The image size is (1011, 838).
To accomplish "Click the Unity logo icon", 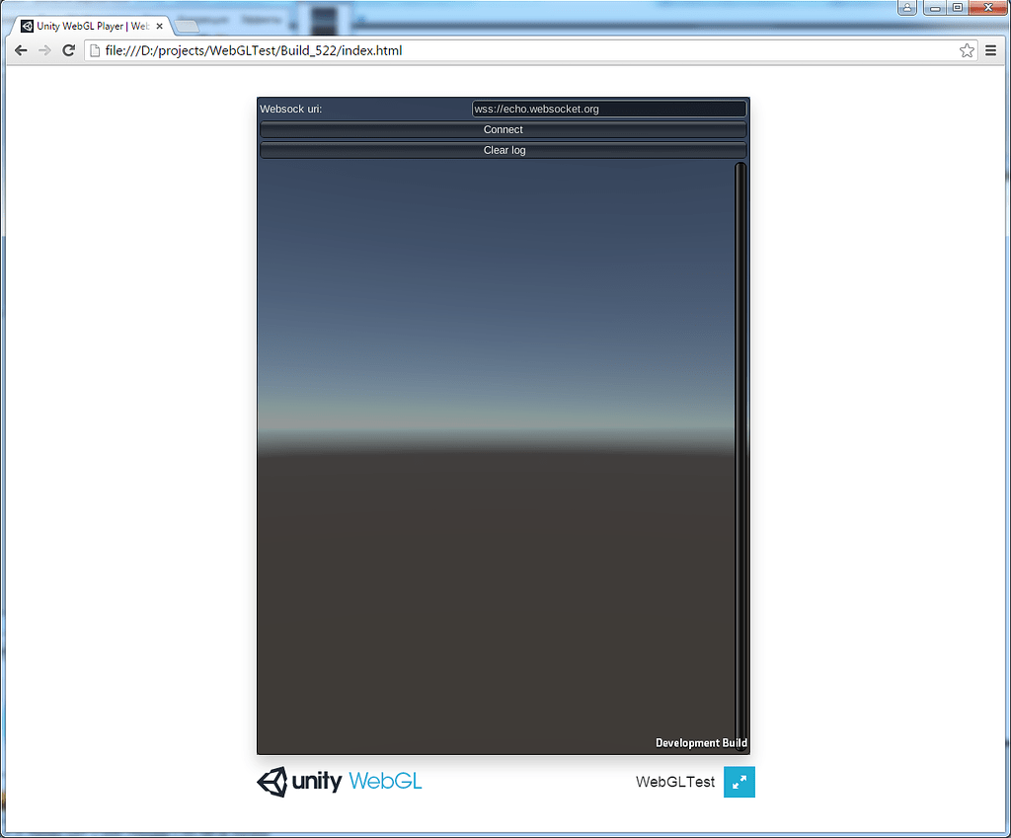I will [272, 782].
